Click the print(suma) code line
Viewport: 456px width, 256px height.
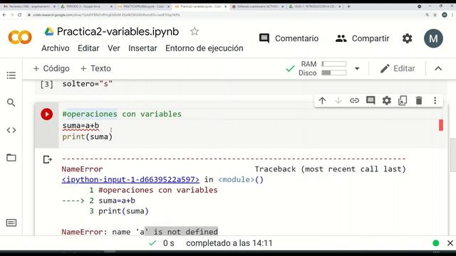click(87, 137)
